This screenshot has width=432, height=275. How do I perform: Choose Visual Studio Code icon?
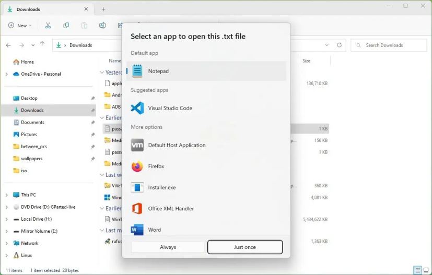(137, 108)
